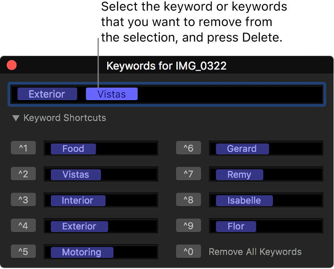Collapse the Keyword Shortcuts disclosure triangle
The image size is (334, 269).
point(16,118)
